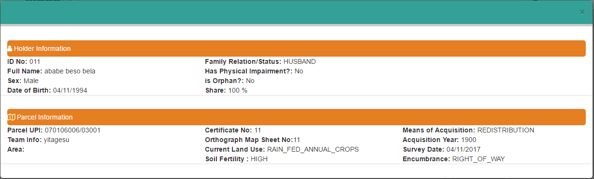Click the Encumbrance value RIGHT_OF_WAY
The width and height of the screenshot is (594, 179).
tap(478, 159)
